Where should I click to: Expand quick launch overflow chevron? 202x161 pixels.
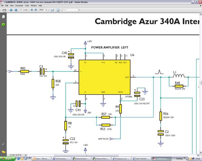pos(30,158)
